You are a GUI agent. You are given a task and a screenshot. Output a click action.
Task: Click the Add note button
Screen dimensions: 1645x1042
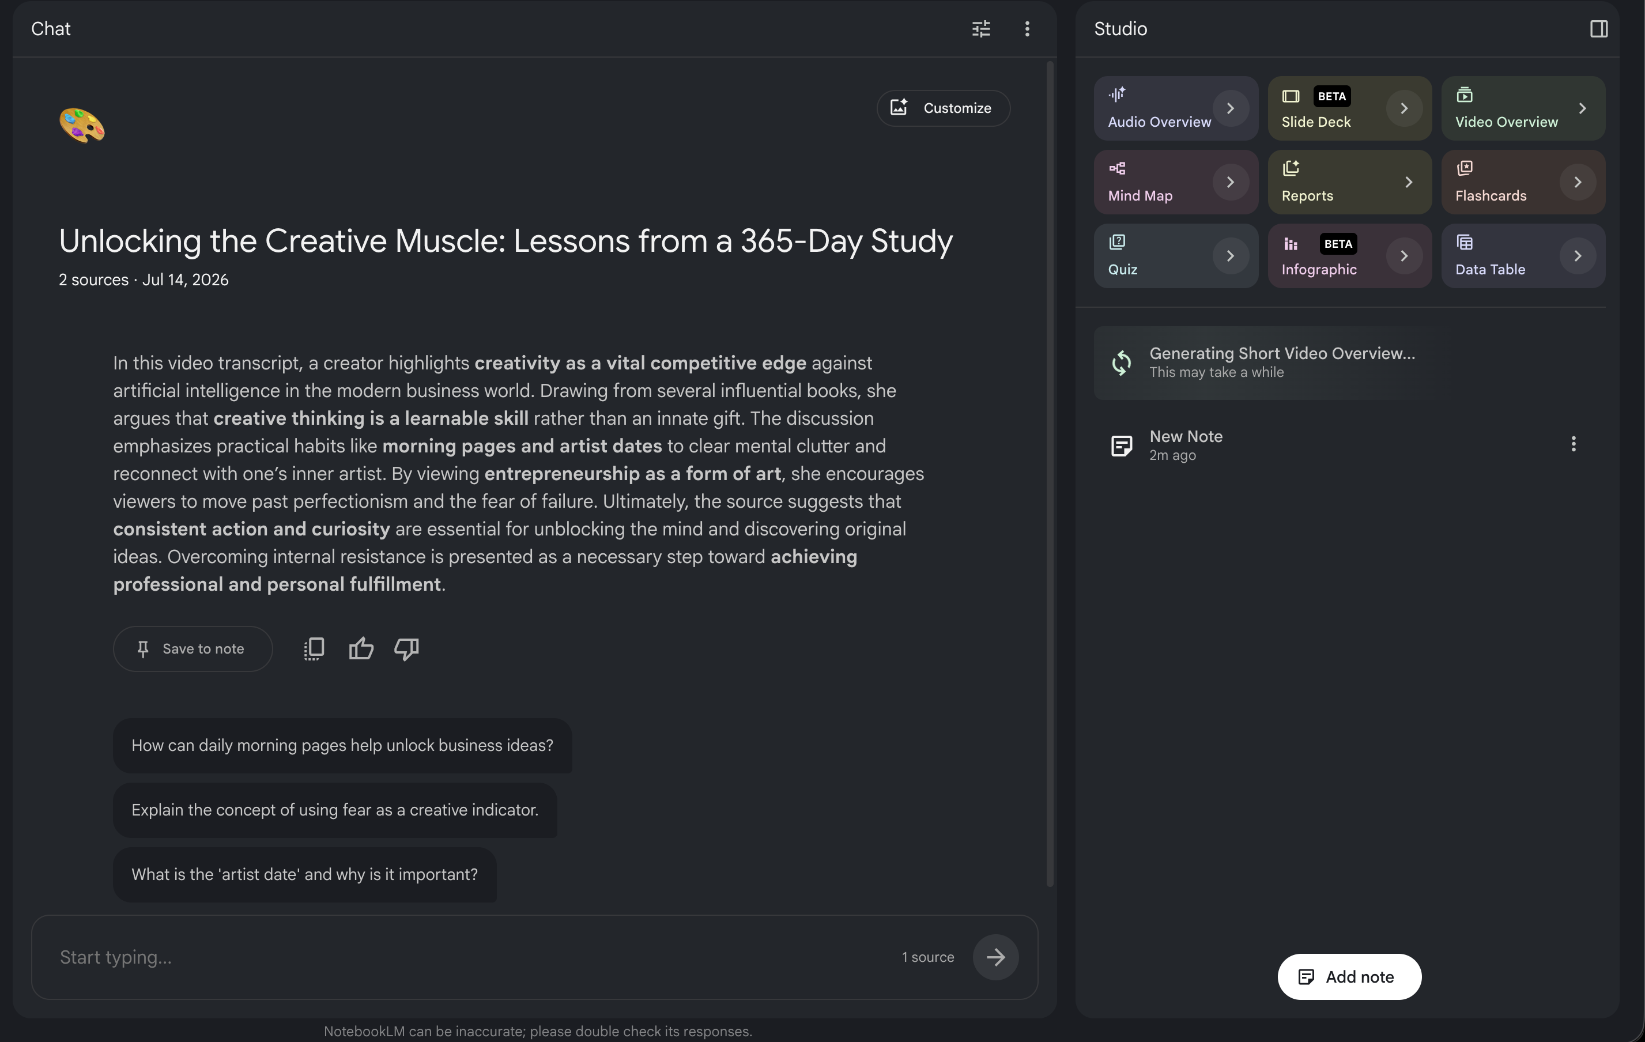pos(1349,976)
